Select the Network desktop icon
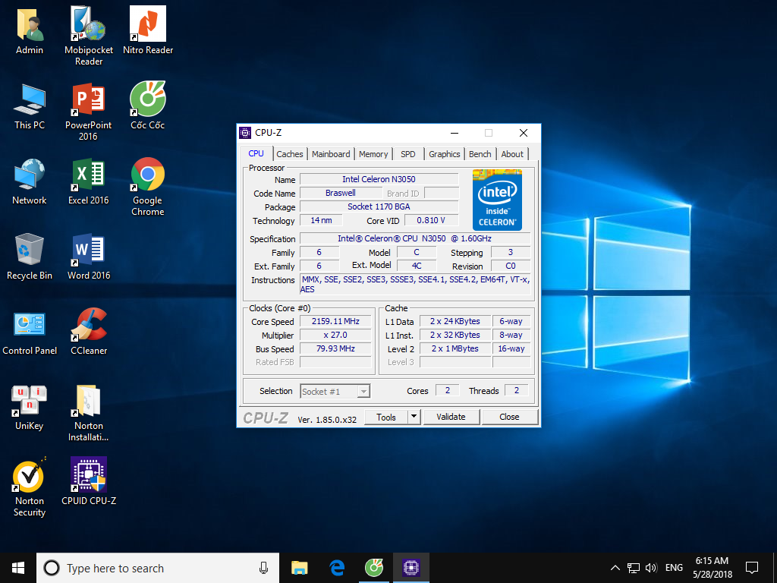Screen dimensions: 777x583 30,181
